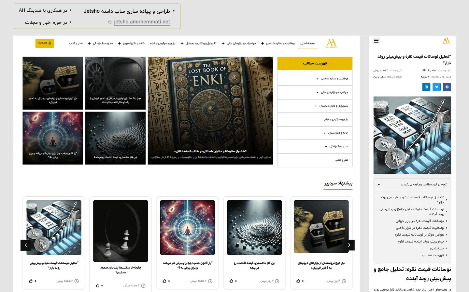Open the silver bars article image in mobile preview
The width and height of the screenshot is (469, 292).
coord(412,135)
